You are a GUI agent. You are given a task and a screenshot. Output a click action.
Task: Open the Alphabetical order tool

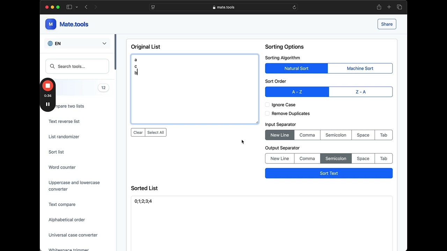(67, 220)
